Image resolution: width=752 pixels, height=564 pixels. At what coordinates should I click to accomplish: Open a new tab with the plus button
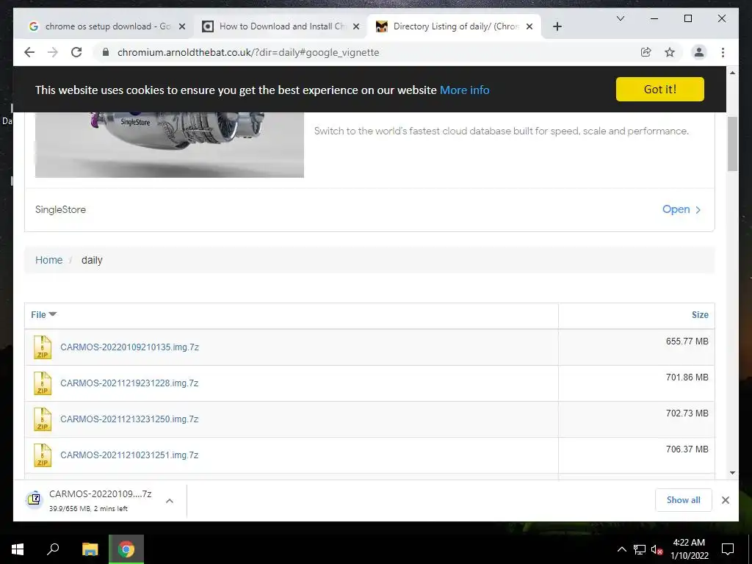(557, 27)
